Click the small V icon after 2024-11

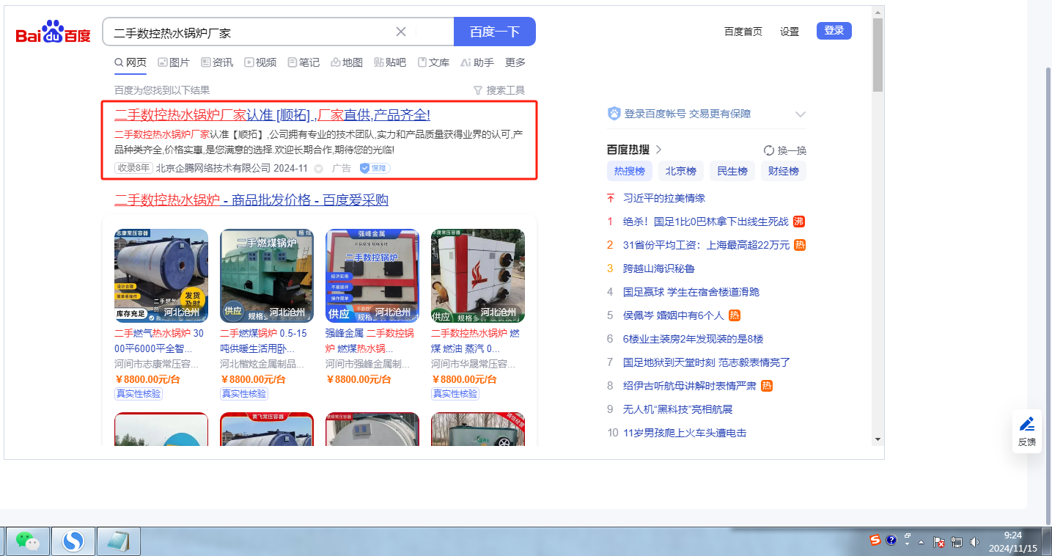(318, 169)
